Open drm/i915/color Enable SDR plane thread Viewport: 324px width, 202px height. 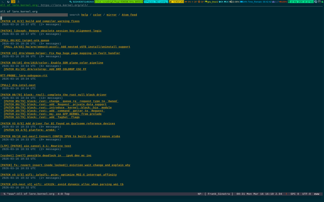point(52,63)
